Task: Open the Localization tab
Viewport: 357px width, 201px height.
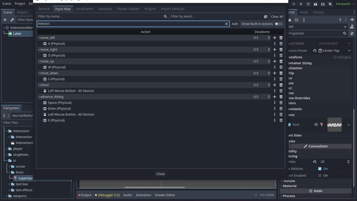Action: [85, 9]
